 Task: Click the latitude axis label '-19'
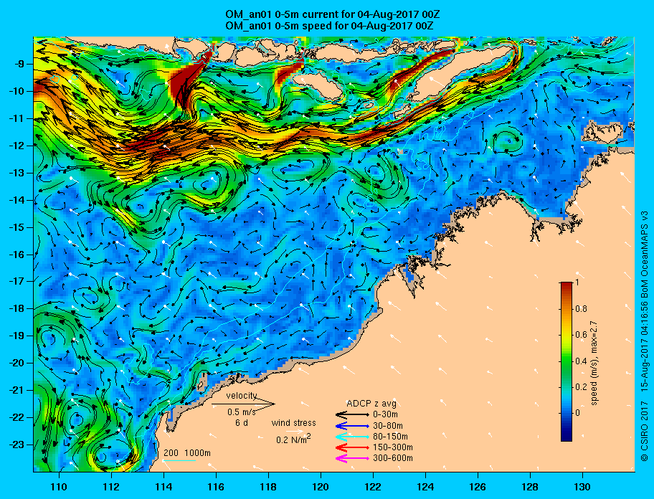click(17, 336)
